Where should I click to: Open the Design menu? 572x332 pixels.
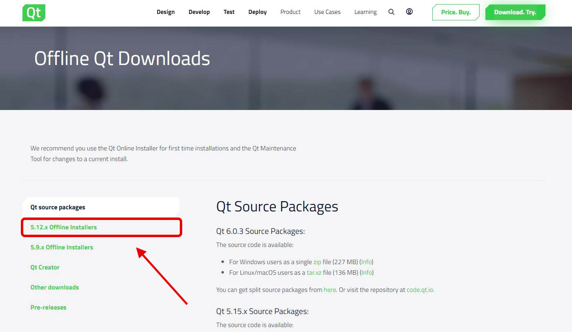tap(165, 12)
